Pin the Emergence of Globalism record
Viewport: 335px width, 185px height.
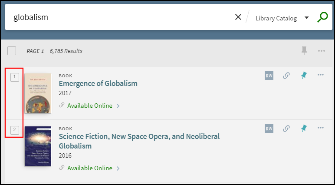(304, 76)
